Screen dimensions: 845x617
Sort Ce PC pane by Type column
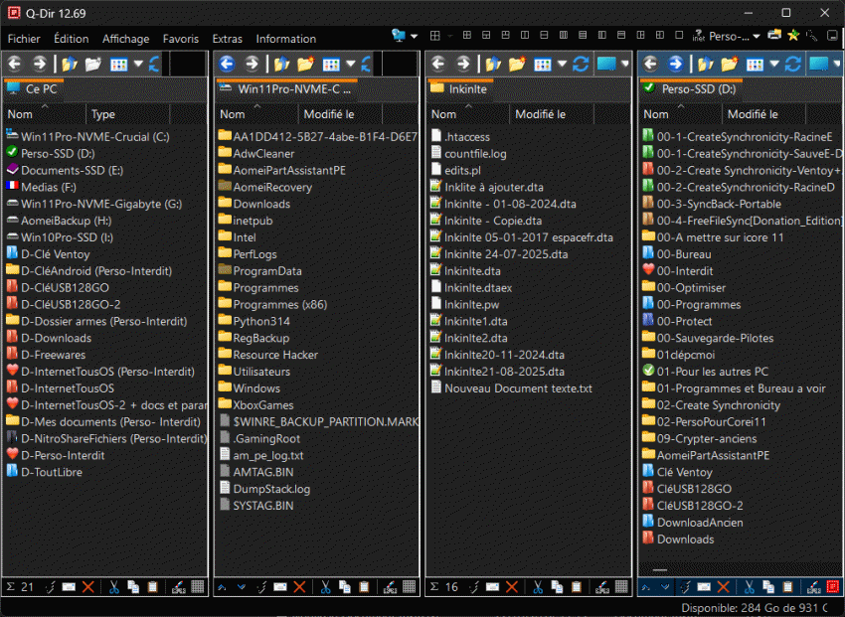tap(127, 114)
